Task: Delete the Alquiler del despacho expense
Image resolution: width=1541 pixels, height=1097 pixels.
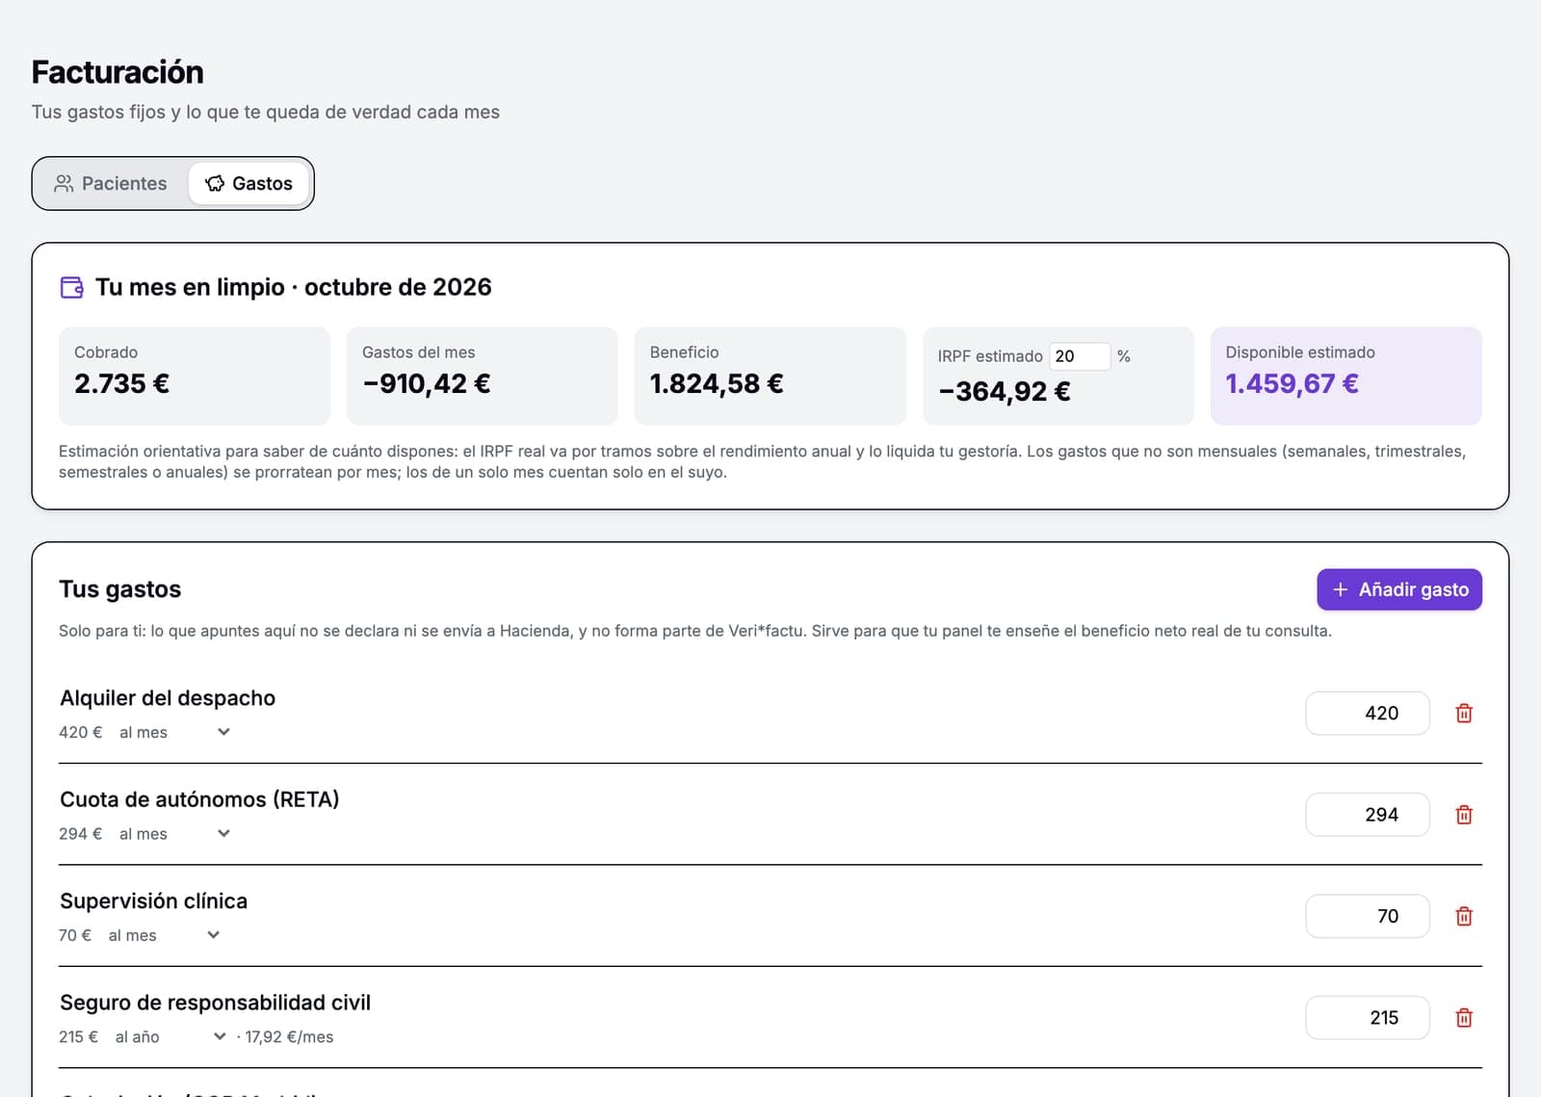Action: coord(1464,713)
